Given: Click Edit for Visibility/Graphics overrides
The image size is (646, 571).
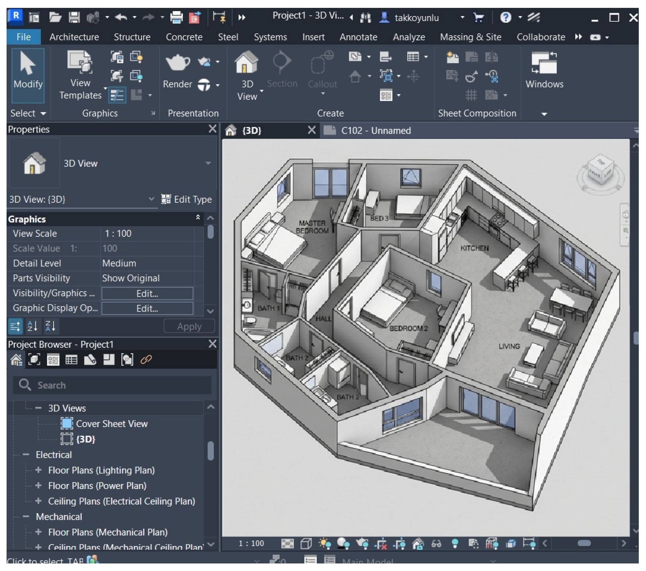Looking at the screenshot, I should (147, 294).
